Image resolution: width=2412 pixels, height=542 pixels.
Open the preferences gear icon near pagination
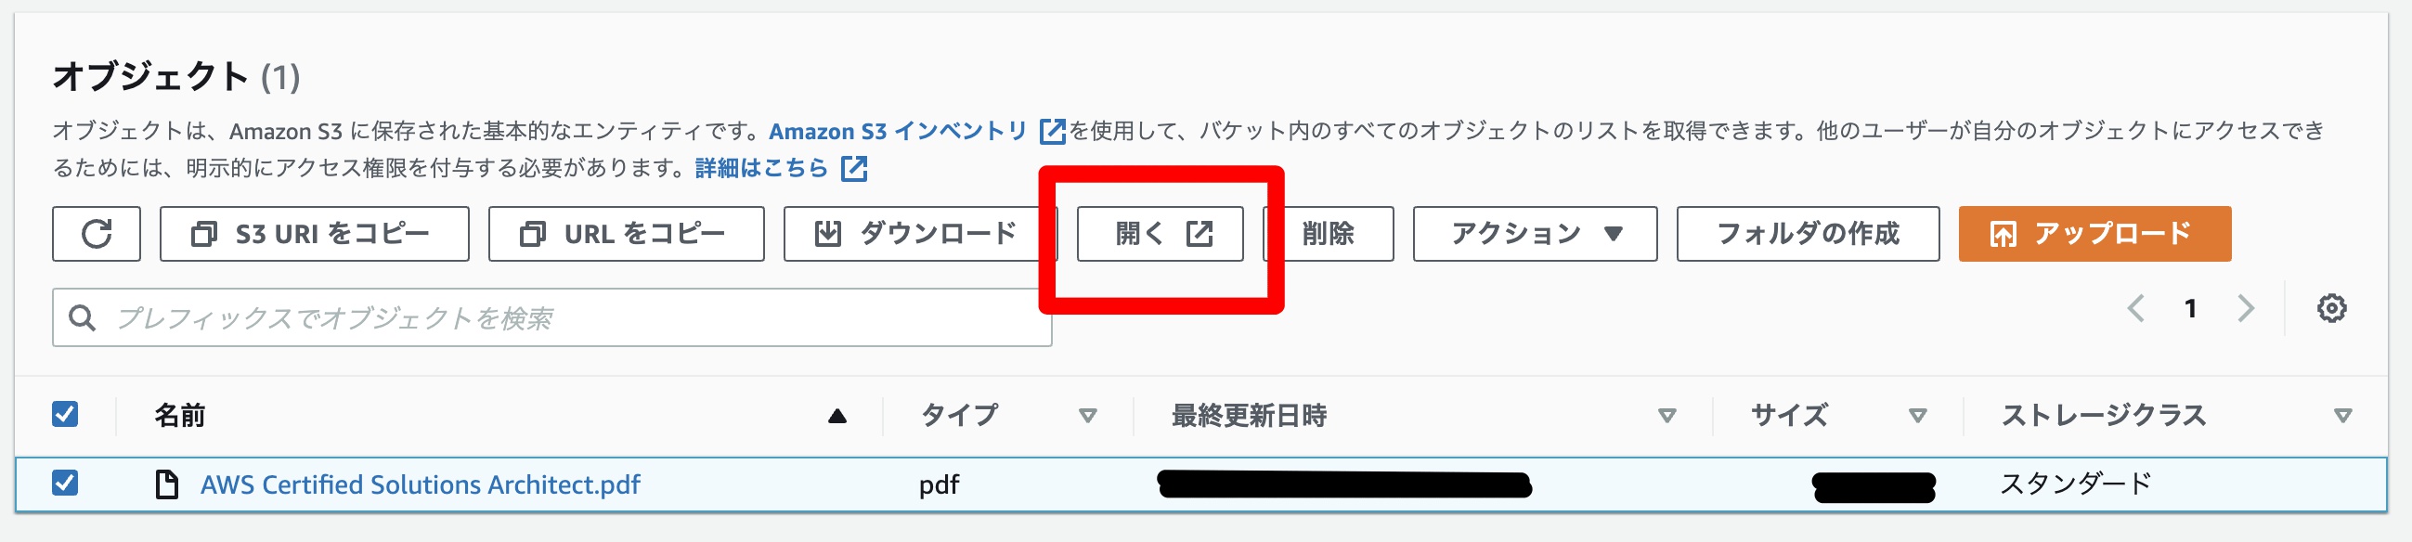point(2331,308)
